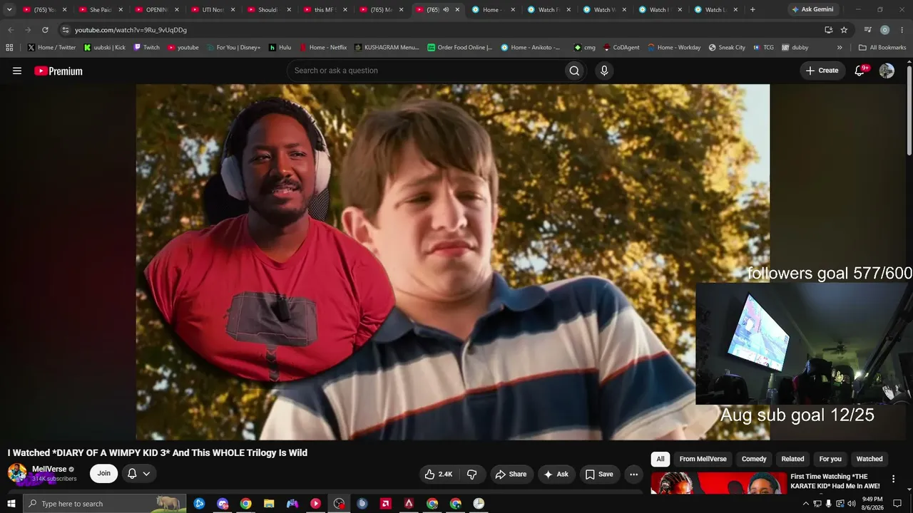Bookmark this page with the star

[844, 30]
